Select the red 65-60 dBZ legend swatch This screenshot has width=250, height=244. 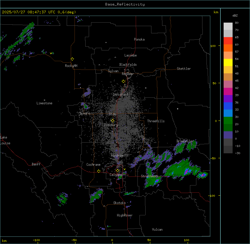[228, 41]
